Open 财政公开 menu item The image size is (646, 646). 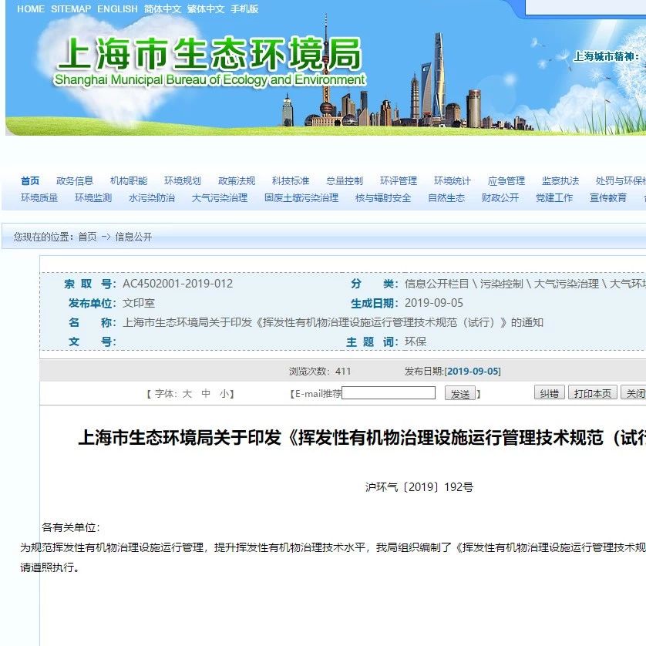pos(500,198)
